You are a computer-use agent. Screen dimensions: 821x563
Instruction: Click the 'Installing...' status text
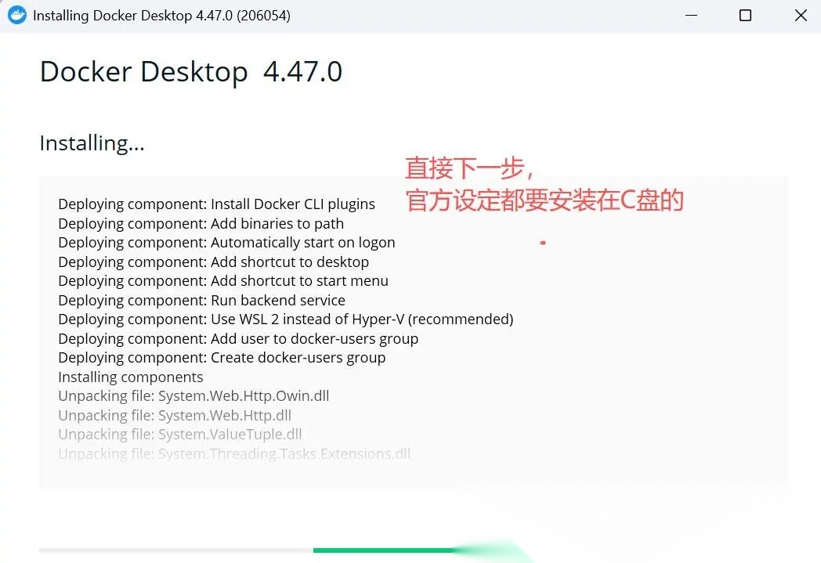pos(92,143)
